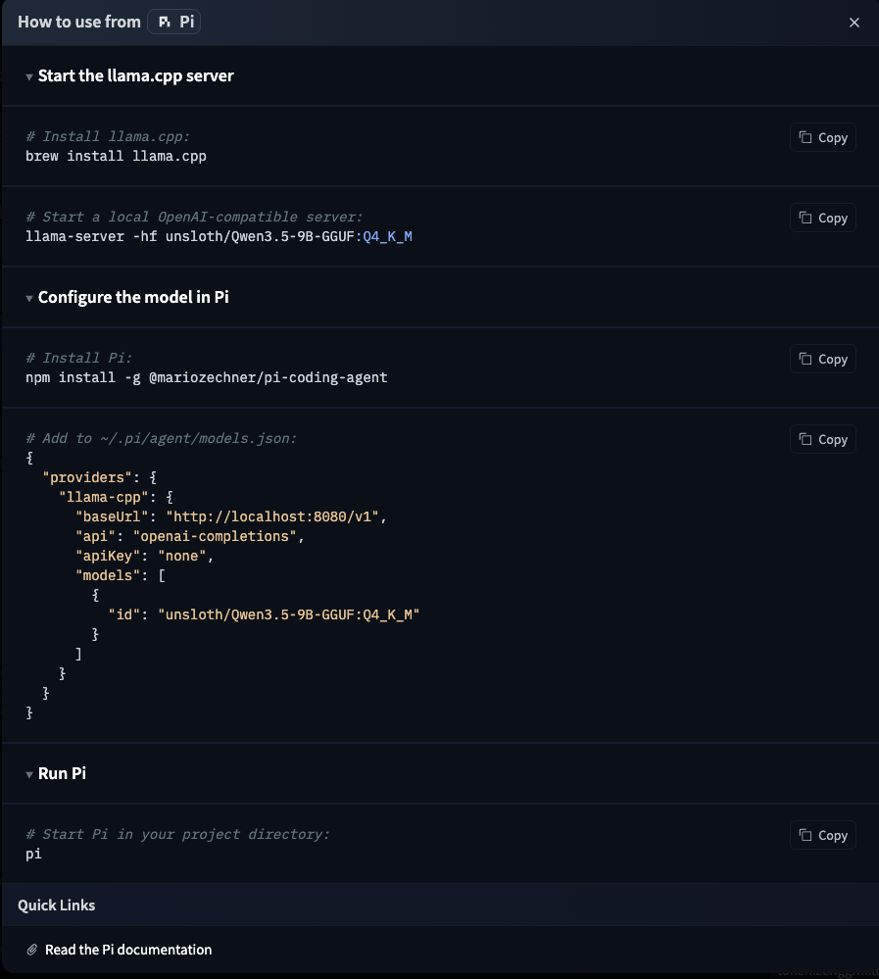Click the "providers" key in the JSON
This screenshot has height=979, width=879.
click(87, 477)
